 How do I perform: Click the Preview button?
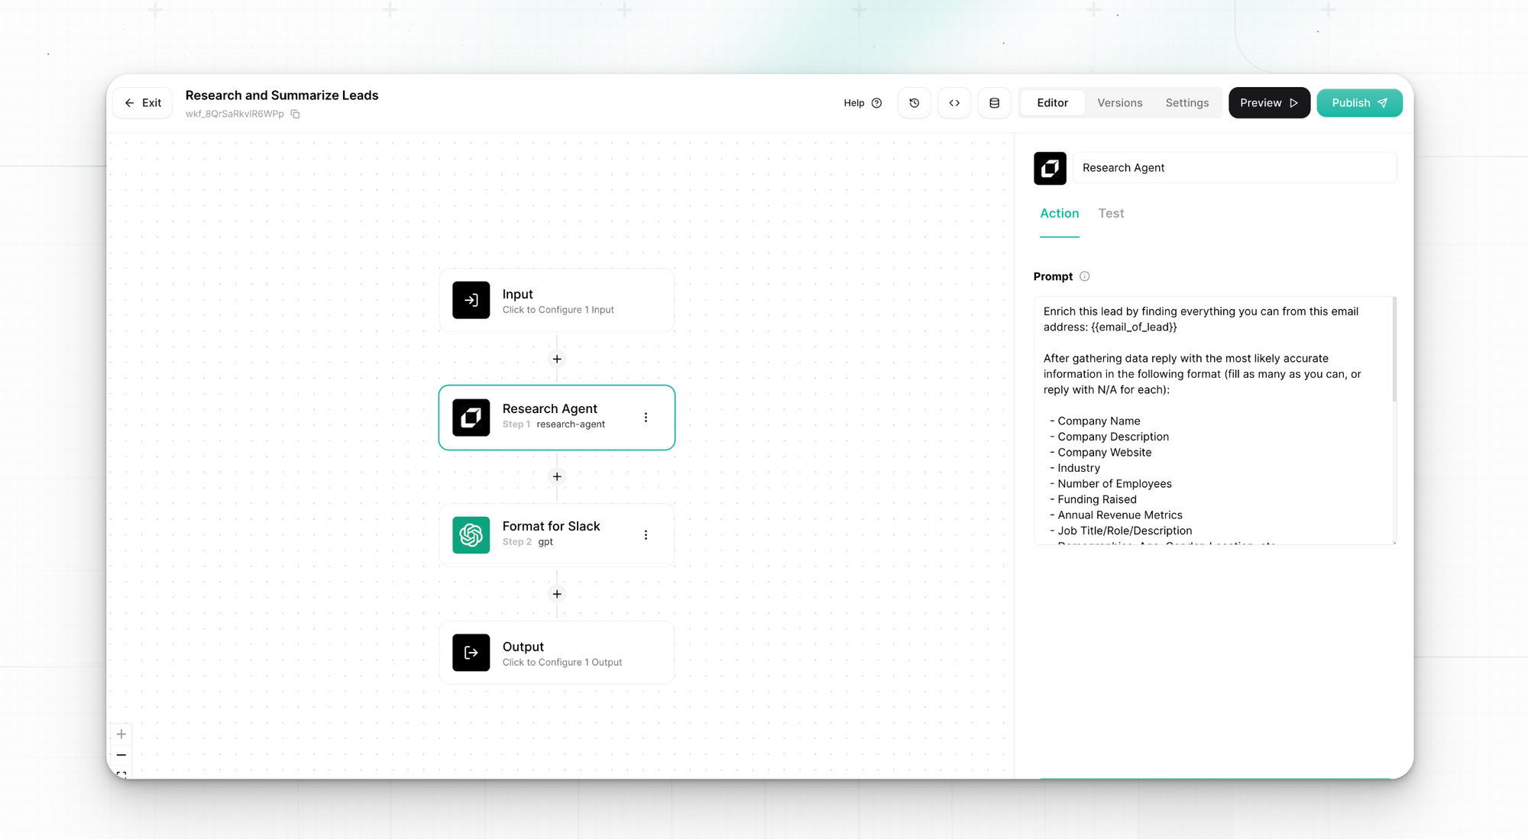(x=1268, y=103)
